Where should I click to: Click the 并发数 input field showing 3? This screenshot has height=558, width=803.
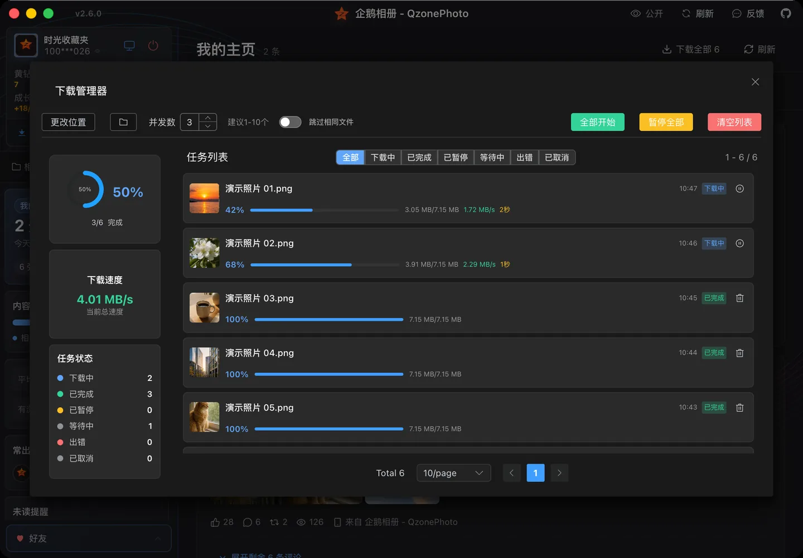(190, 122)
